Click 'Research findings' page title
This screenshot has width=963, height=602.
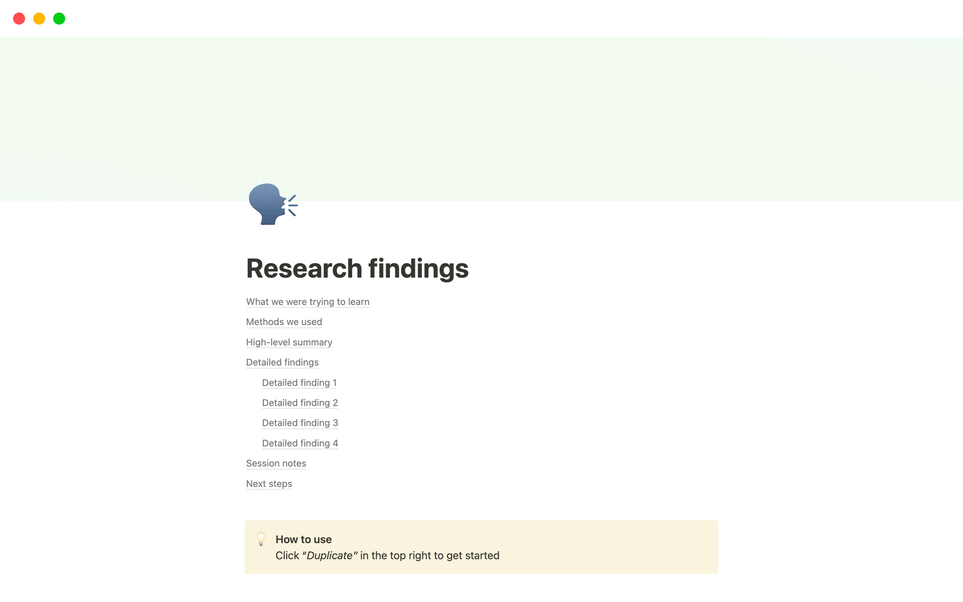357,268
